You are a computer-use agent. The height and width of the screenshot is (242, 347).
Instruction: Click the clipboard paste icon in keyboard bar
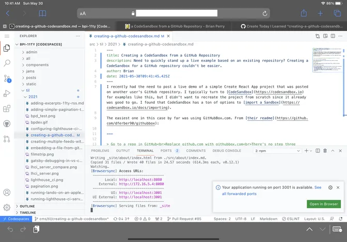click(x=36, y=229)
